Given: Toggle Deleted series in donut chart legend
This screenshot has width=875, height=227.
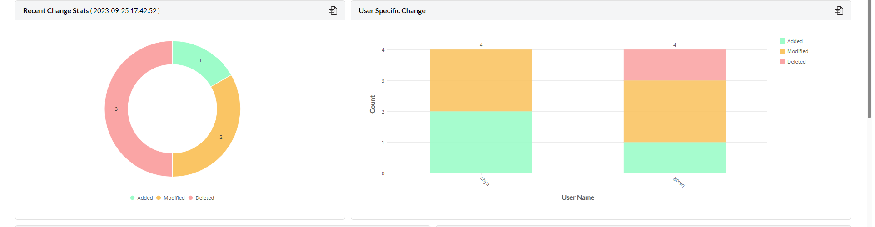Looking at the screenshot, I should (x=201, y=198).
